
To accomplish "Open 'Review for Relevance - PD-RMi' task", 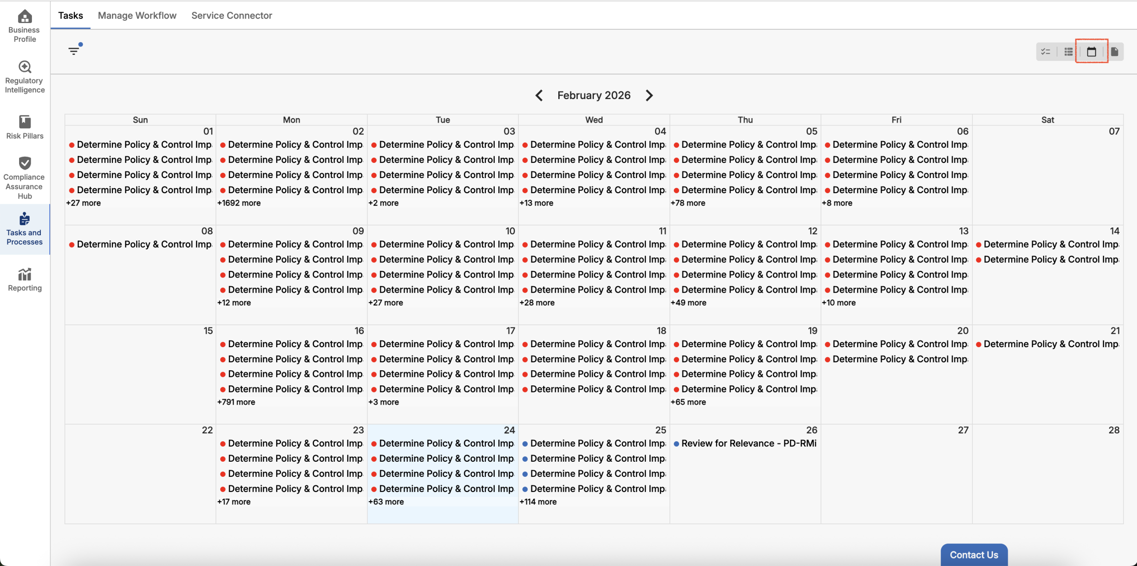I will point(748,443).
